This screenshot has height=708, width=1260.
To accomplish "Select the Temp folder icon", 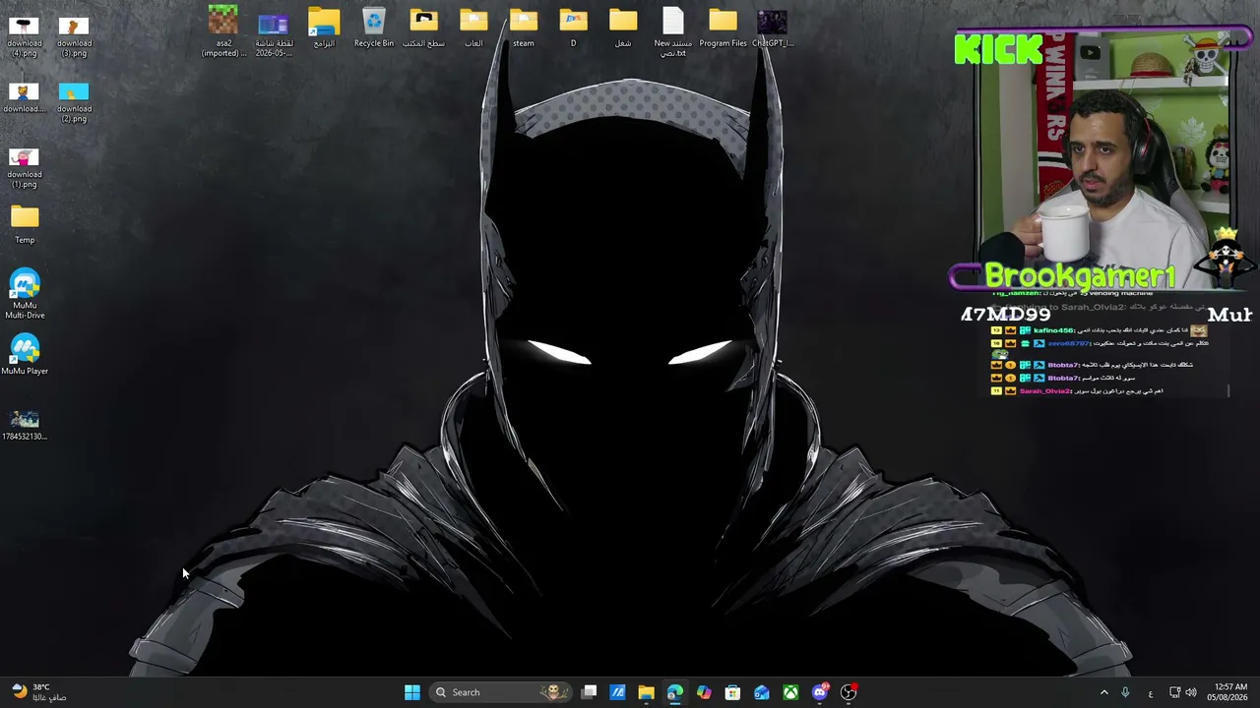I will pyautogui.click(x=25, y=224).
